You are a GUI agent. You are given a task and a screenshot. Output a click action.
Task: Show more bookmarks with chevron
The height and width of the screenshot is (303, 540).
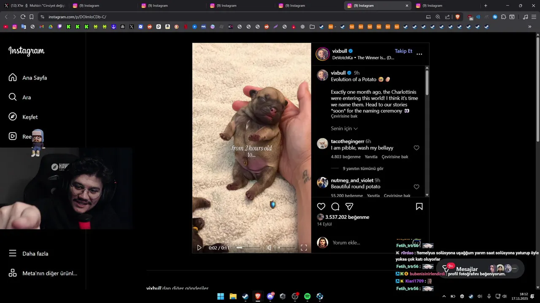click(530, 27)
